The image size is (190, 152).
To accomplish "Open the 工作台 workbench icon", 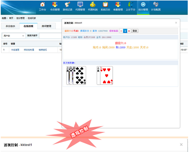I will click(x=42, y=7).
